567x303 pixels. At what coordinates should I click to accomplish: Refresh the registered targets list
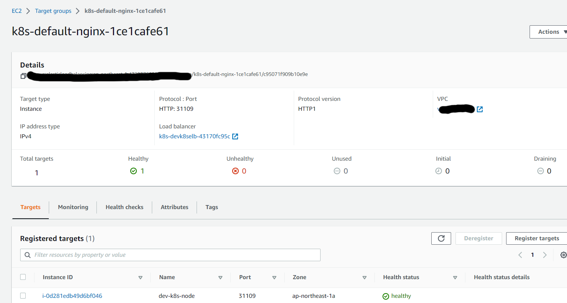[441, 238]
